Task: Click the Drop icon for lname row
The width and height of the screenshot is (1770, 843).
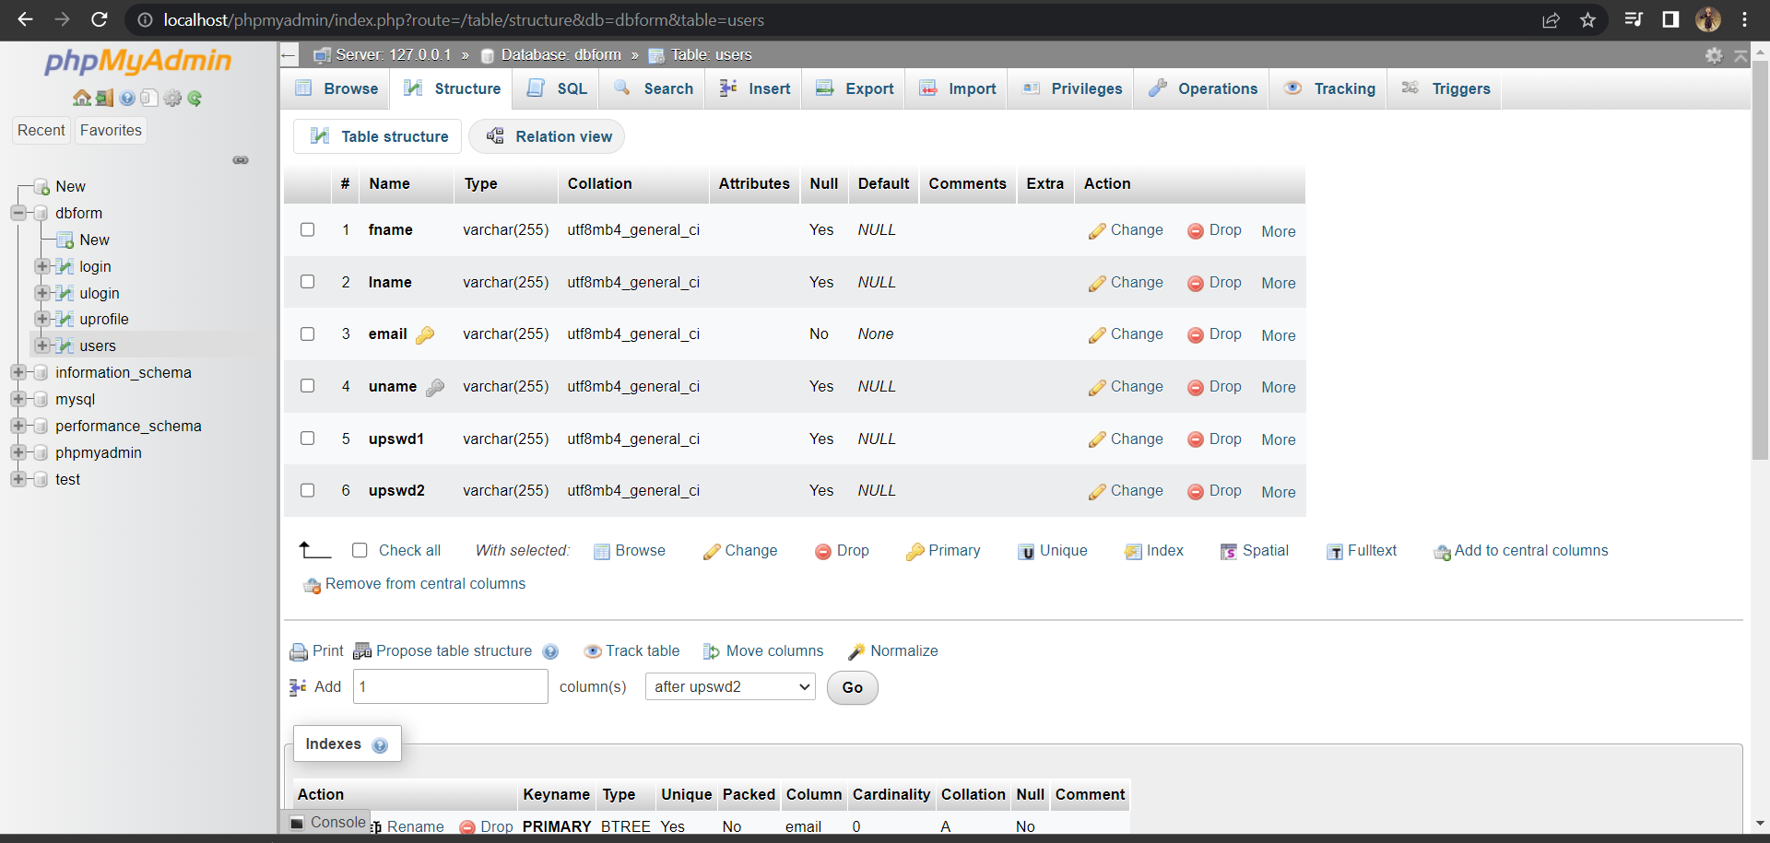Action: [1196, 283]
